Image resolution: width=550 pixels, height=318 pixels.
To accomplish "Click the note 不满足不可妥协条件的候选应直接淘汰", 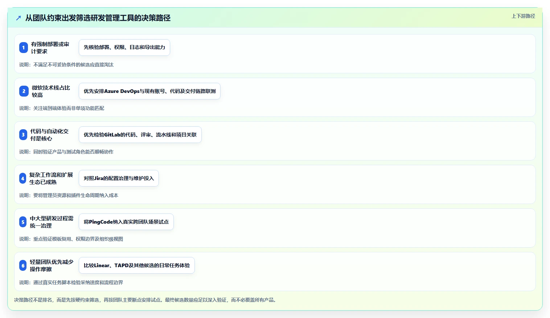I will click(x=66, y=65).
